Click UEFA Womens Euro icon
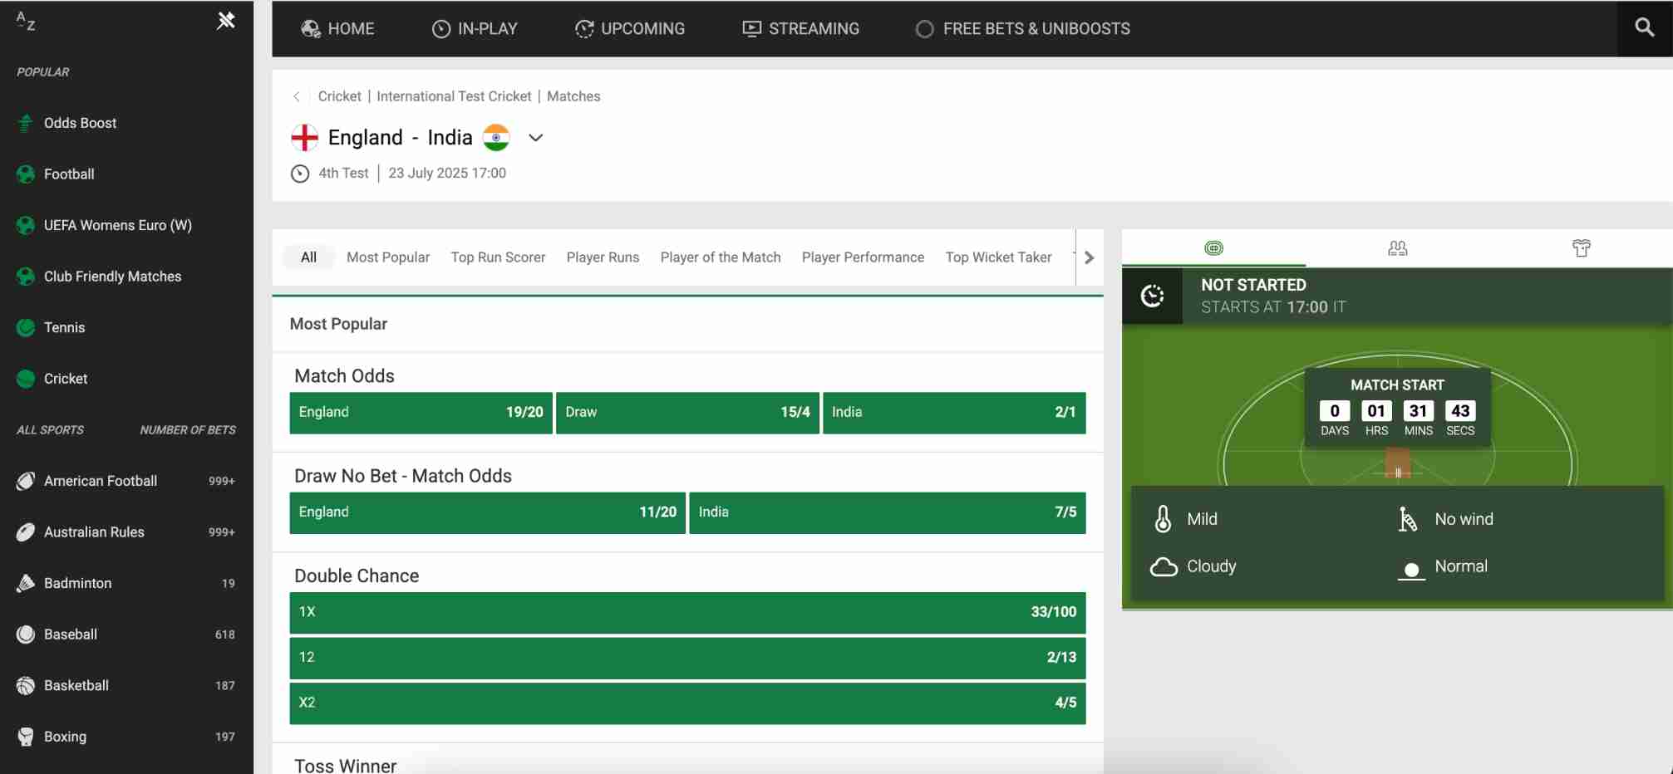 point(26,225)
